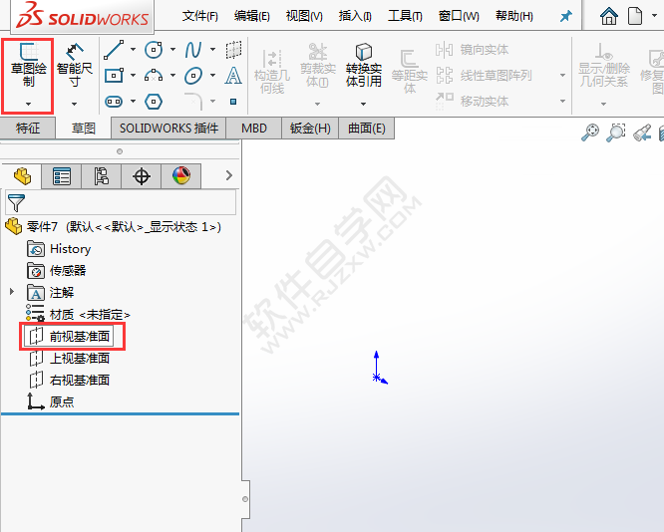664x532 pixels.
Task: Open the Arc tool dropdown arrow
Action: pyautogui.click(x=172, y=76)
